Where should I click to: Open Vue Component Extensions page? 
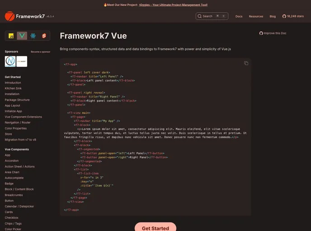click(x=23, y=117)
